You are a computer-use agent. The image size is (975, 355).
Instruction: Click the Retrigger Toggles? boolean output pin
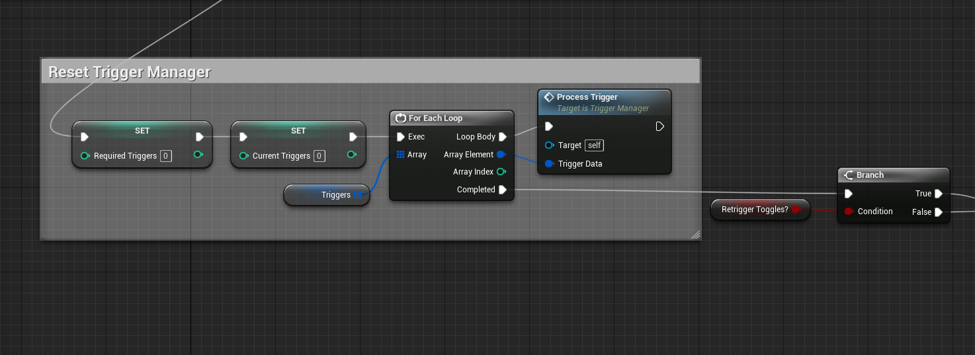pos(796,210)
